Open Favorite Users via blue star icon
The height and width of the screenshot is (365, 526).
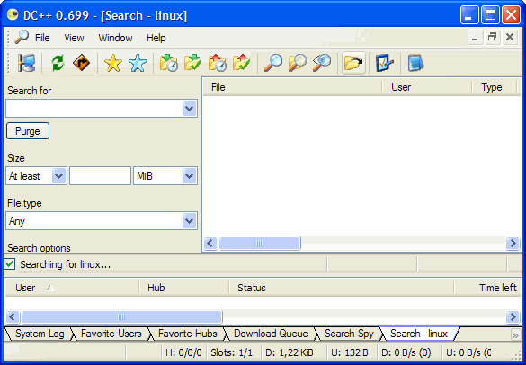click(x=138, y=63)
